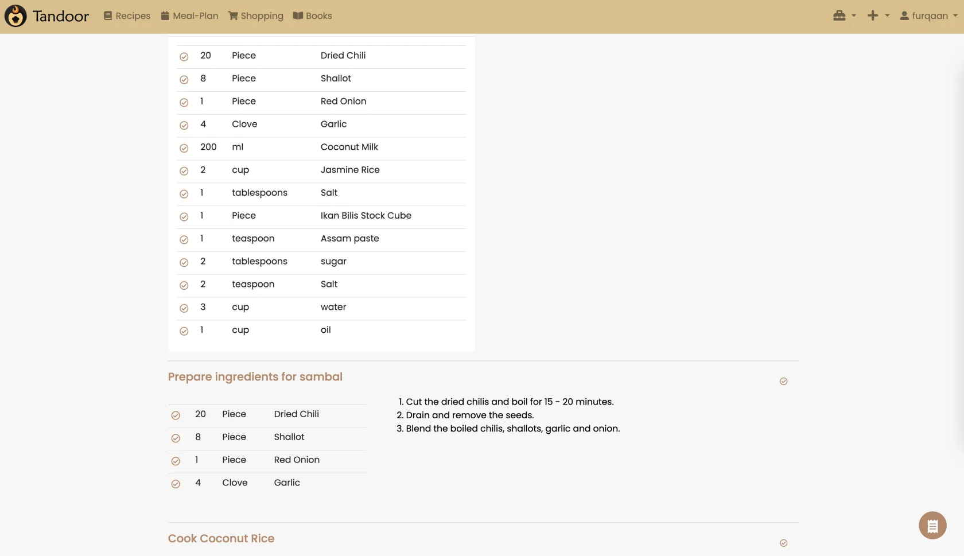Viewport: 964px width, 556px height.
Task: Check off Coconut Milk ingredient
Action: 184,149
